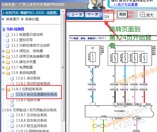The height and width of the screenshot is (132, 157).
Task: Select 13.8.7 主动安全系统
Action: 31,115
